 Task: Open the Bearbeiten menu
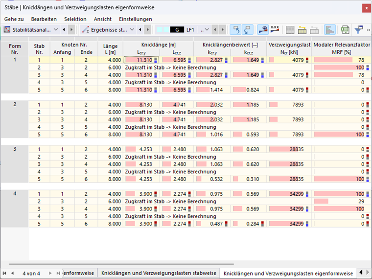[44, 19]
